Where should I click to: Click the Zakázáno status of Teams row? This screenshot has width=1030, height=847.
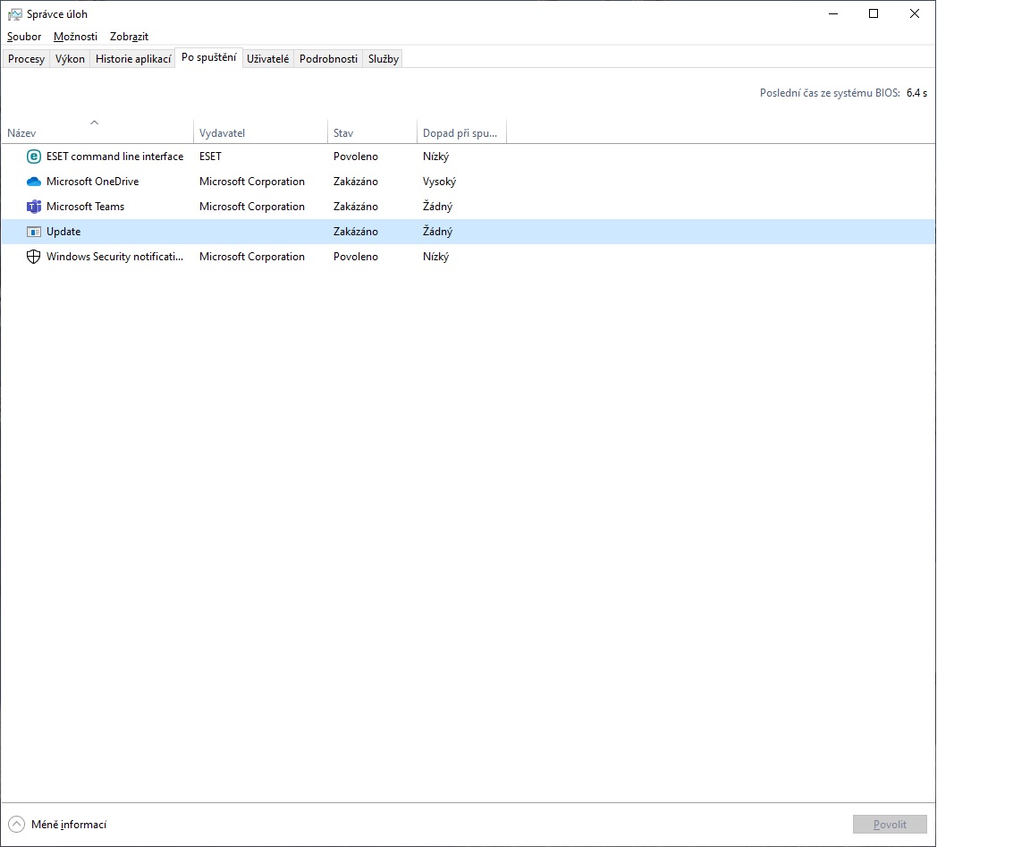click(355, 207)
